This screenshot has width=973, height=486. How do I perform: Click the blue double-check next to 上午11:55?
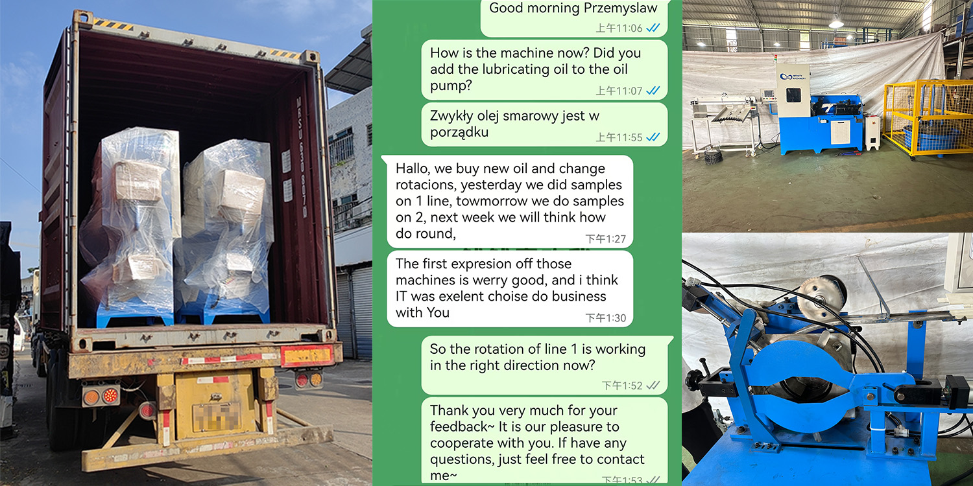point(653,137)
